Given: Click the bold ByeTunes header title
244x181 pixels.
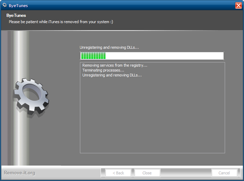Looking at the screenshot, I should point(16,15).
